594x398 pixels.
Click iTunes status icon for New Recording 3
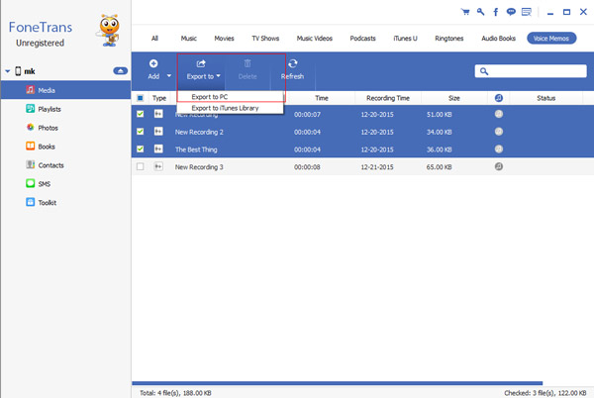499,166
